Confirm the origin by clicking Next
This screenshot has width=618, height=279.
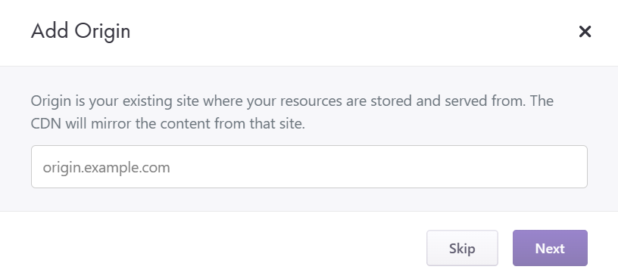550,248
